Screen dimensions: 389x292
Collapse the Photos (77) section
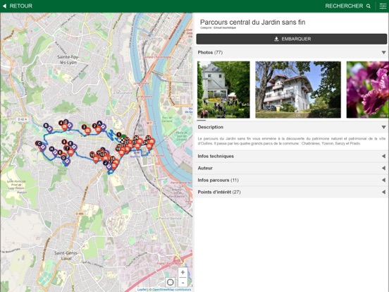click(x=292, y=52)
